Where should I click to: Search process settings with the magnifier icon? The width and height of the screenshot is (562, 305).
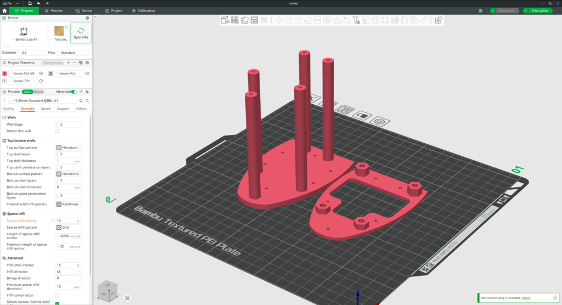(x=87, y=101)
